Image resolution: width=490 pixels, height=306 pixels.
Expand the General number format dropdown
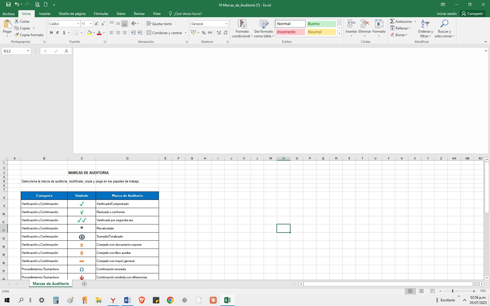coord(226,24)
